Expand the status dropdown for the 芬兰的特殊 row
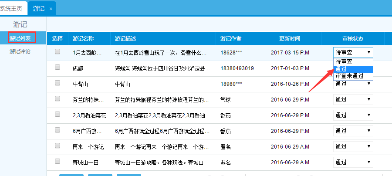The height and width of the screenshot is (176, 392). (353, 99)
